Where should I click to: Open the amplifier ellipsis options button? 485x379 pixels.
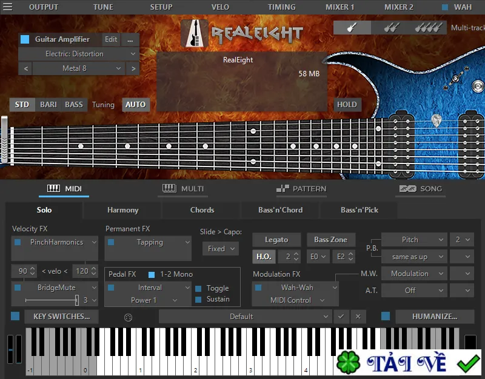pos(130,39)
